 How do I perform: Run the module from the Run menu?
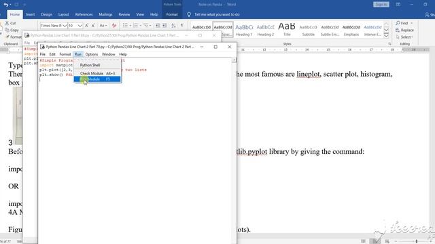pyautogui.click(x=97, y=79)
